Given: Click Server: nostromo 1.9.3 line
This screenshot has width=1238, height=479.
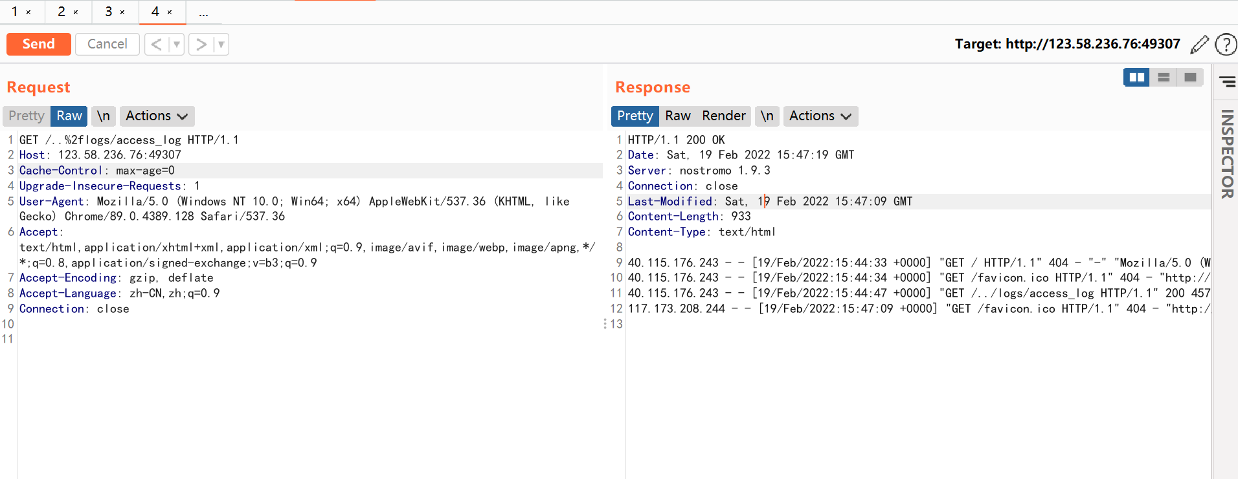Looking at the screenshot, I should pos(699,171).
